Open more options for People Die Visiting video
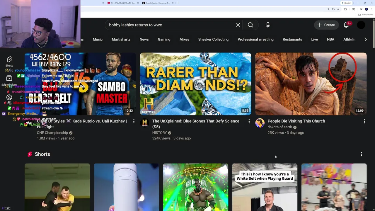375x211 pixels. [364, 121]
